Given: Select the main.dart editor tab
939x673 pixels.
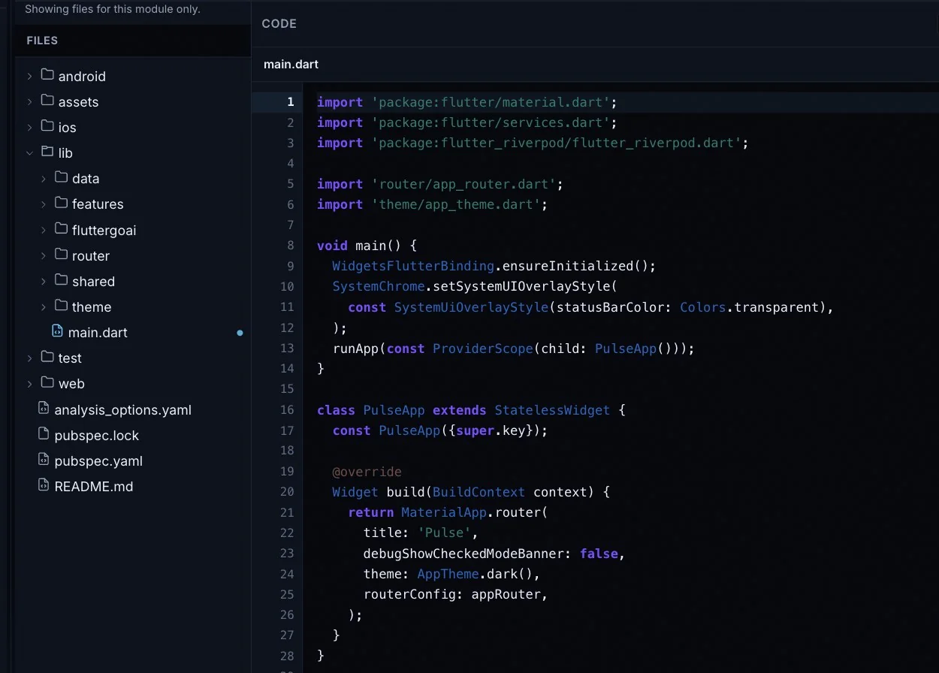Looking at the screenshot, I should [291, 64].
